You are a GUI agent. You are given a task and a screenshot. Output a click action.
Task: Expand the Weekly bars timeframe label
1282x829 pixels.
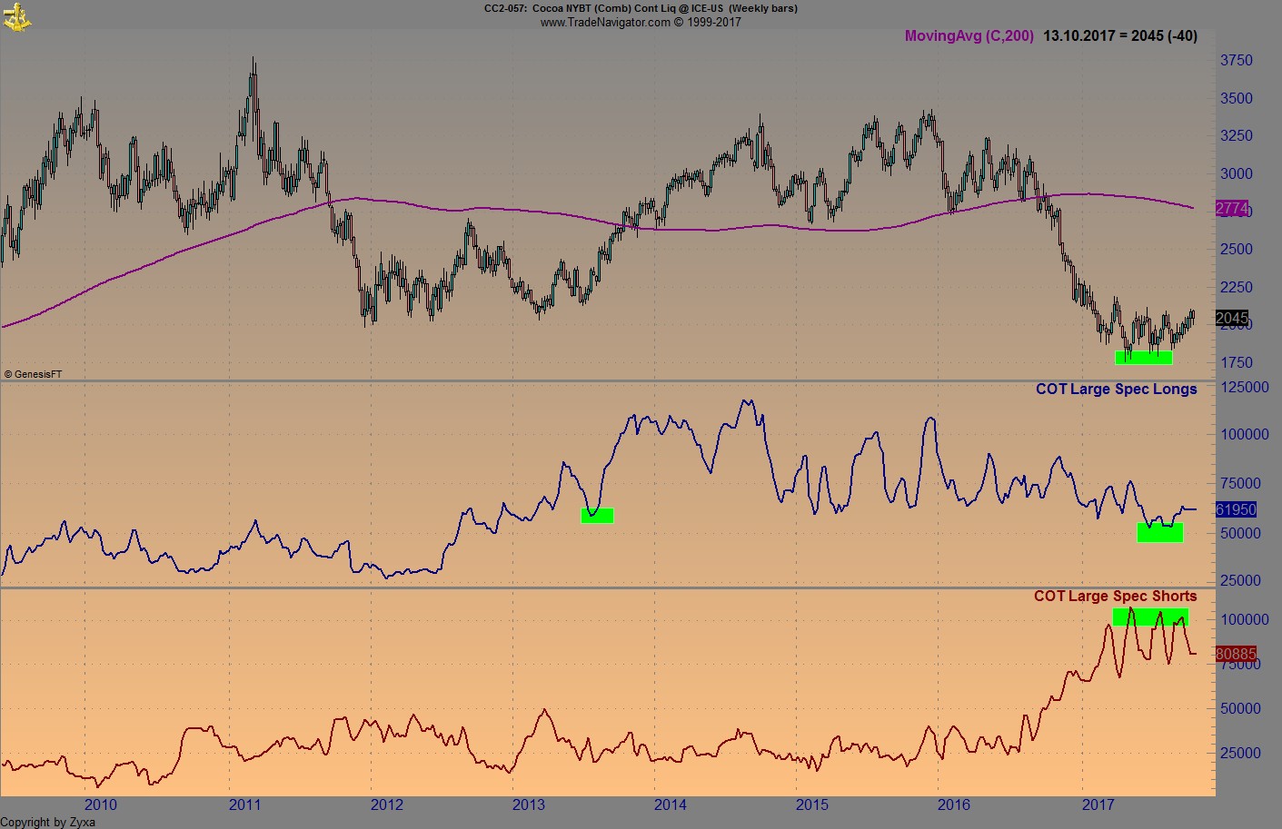point(765,7)
